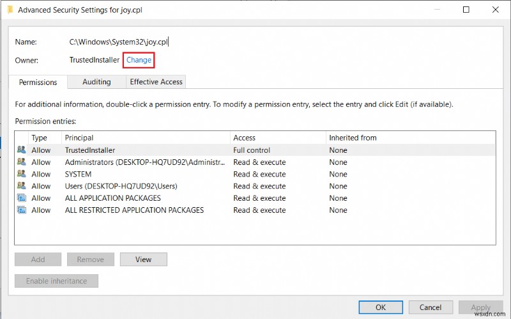Image resolution: width=511 pixels, height=319 pixels.
Task: Click the user group icon for TrustedInstaller
Action: click(x=22, y=150)
